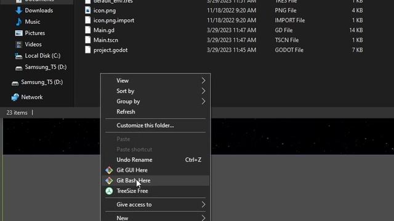
Task: Choose Undo Rename in context menu
Action: pyautogui.click(x=156, y=160)
